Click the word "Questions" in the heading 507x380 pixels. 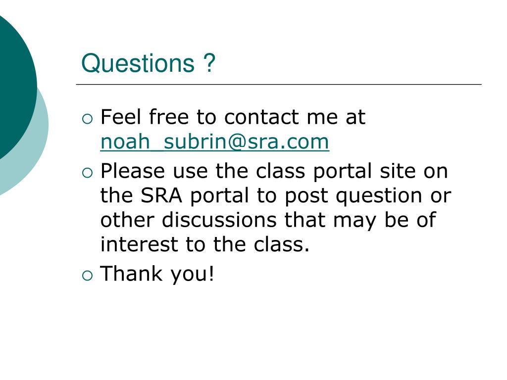coord(138,63)
